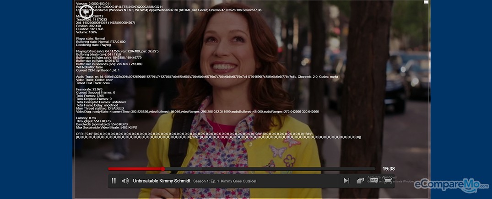Screen dimensions: 492x199
Task: Enter fullscreen mode
Action: point(388,181)
